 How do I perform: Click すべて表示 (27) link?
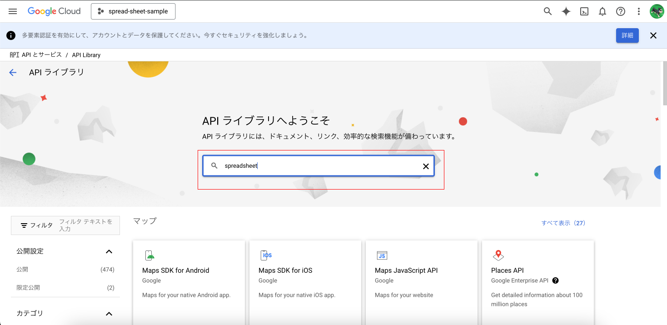coord(563,223)
